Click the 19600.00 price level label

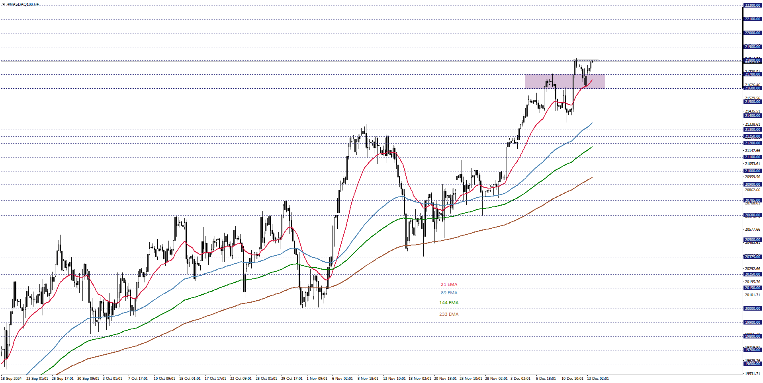pyautogui.click(x=752, y=364)
